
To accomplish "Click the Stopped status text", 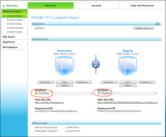I will pos(106,93).
